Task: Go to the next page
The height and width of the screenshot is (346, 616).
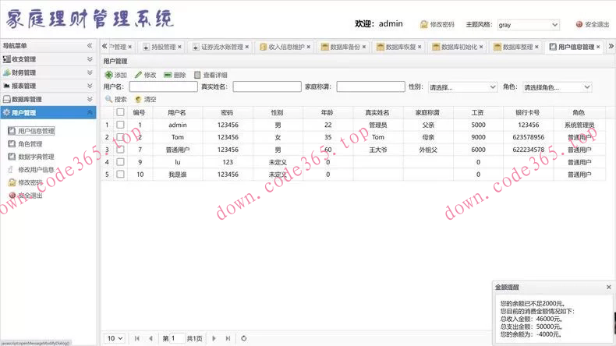Action: click(x=214, y=338)
